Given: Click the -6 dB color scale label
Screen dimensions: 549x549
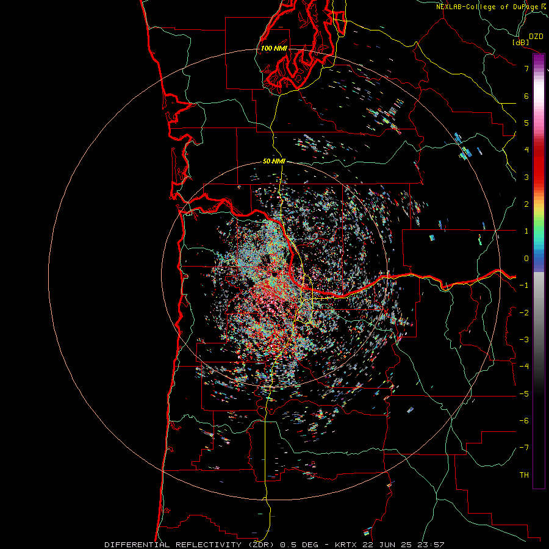Looking at the screenshot, I should click(524, 421).
